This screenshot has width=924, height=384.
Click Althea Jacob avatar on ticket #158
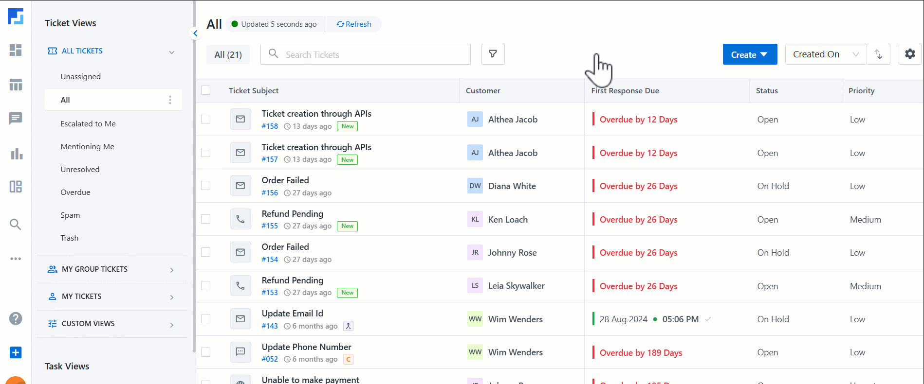click(475, 119)
